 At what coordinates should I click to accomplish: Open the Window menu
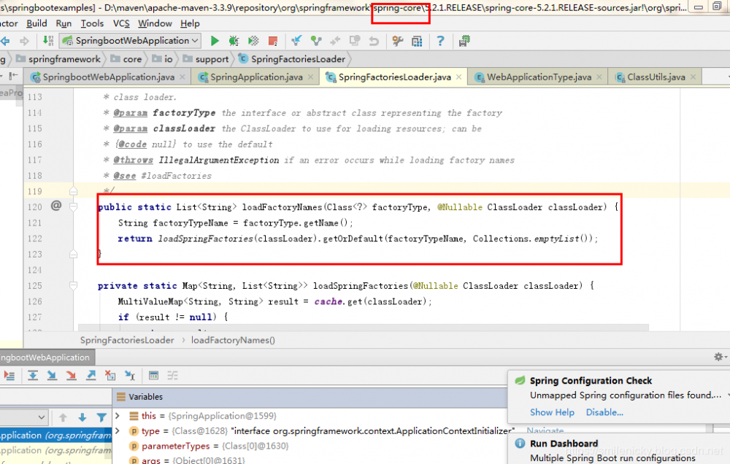click(155, 23)
